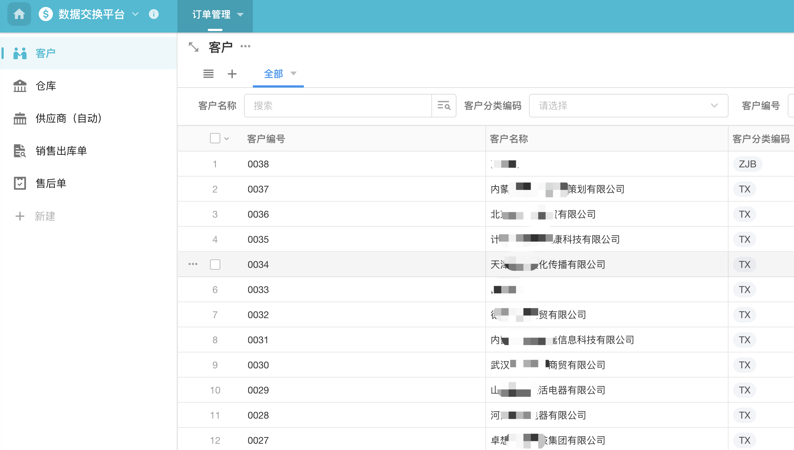This screenshot has height=450, width=794.
Task: Expand the select-all checkbox dropdown arrow
Action: [x=227, y=139]
